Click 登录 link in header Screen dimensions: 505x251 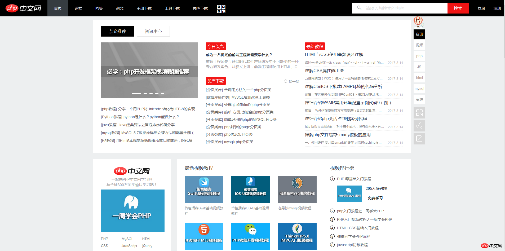tap(481, 8)
